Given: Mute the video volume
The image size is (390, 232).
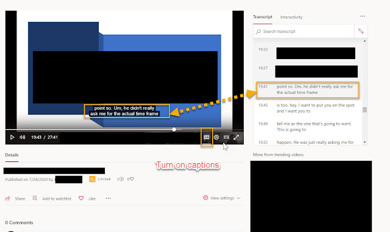Looking at the screenshot, I should click(x=23, y=137).
